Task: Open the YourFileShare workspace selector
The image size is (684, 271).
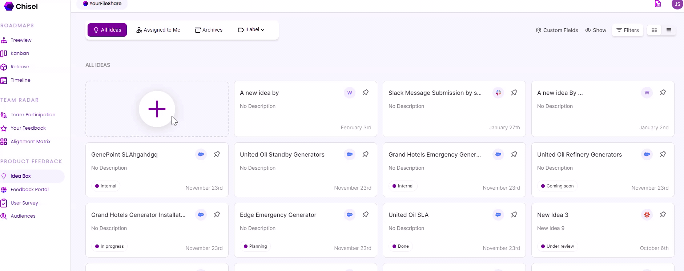Action: point(102,4)
